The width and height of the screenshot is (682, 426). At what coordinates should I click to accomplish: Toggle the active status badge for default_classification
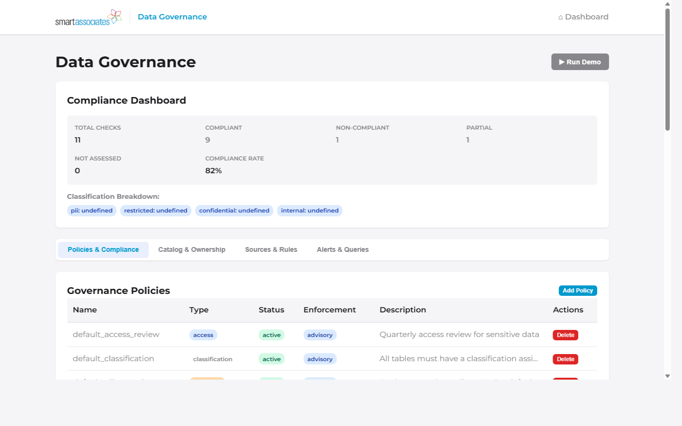coord(271,359)
